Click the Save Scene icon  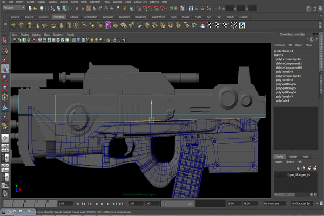pyautogui.click(x=42, y=9)
